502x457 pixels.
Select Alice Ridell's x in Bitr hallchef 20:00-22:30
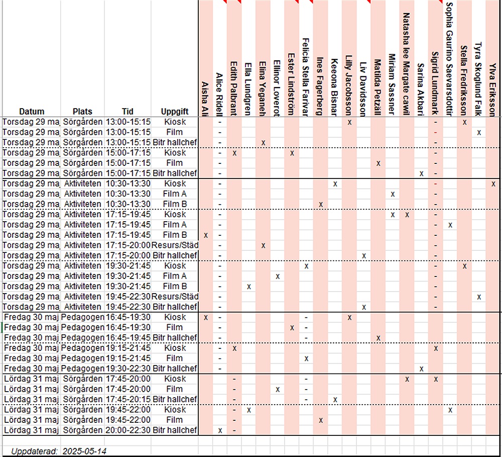[x=220, y=430]
